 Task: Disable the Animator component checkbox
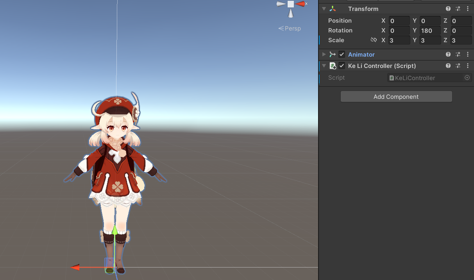342,54
